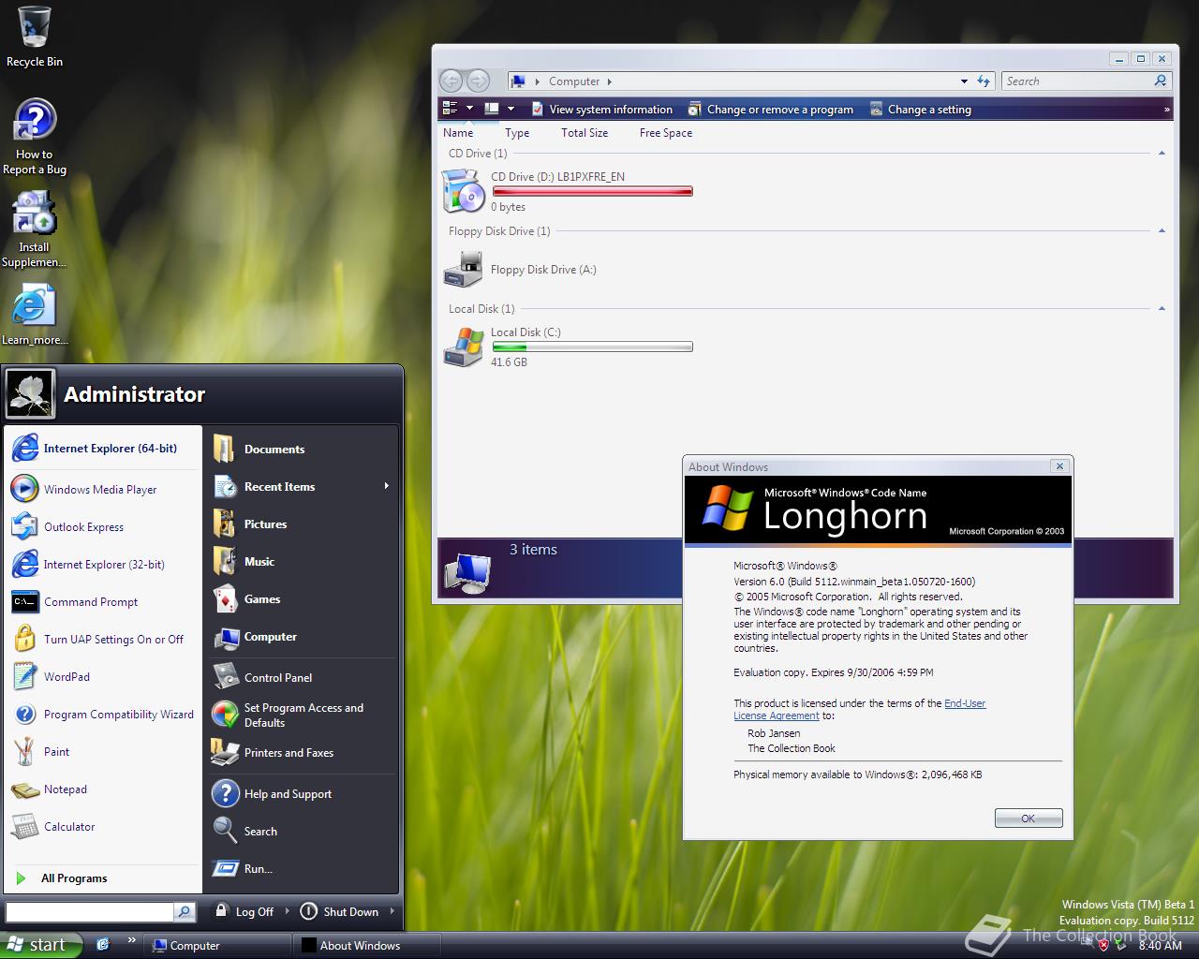
Task: Open the Learn_more desktop shortcut
Action: [35, 315]
